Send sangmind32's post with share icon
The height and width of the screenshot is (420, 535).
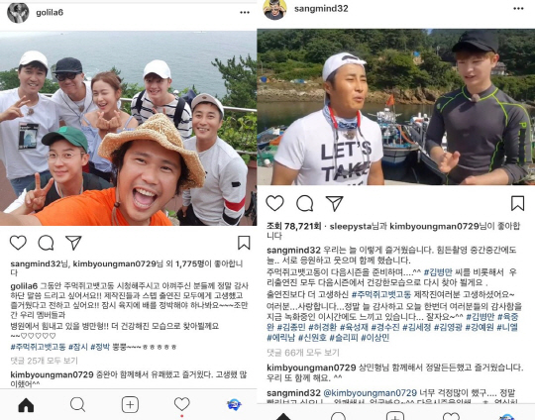click(334, 203)
